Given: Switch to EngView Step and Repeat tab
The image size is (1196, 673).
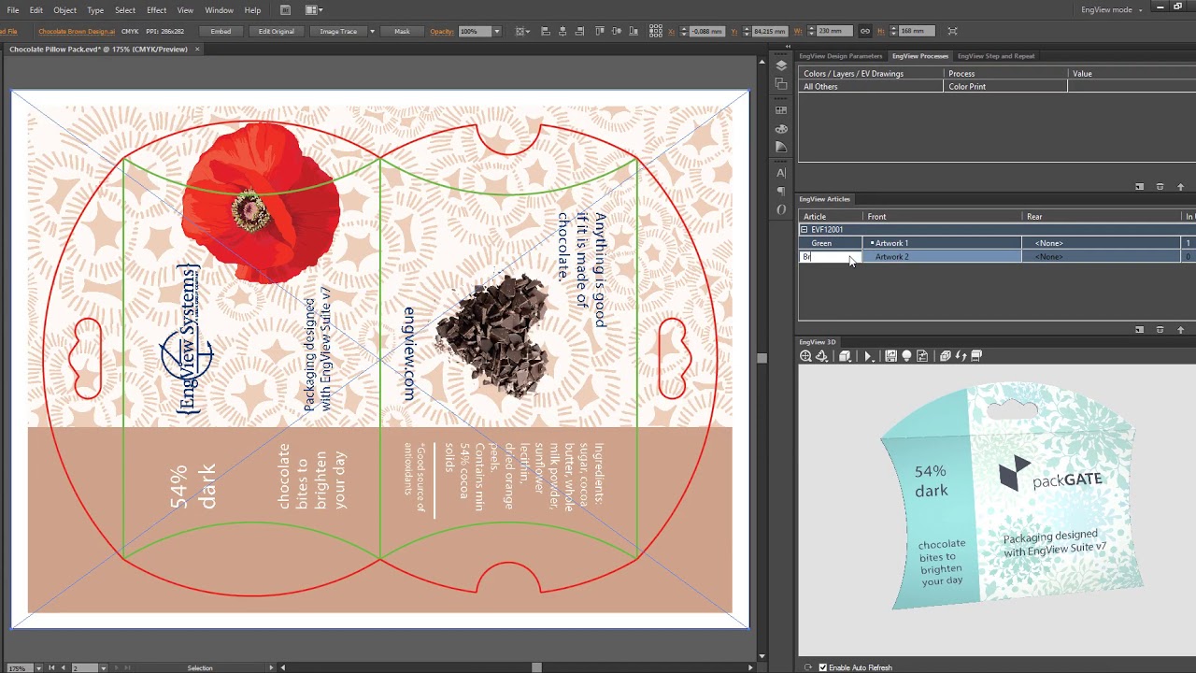Looking at the screenshot, I should pyautogui.click(x=996, y=56).
